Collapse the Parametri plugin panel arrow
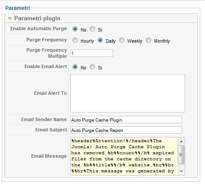Screen dimensions: 205x184 [10, 19]
